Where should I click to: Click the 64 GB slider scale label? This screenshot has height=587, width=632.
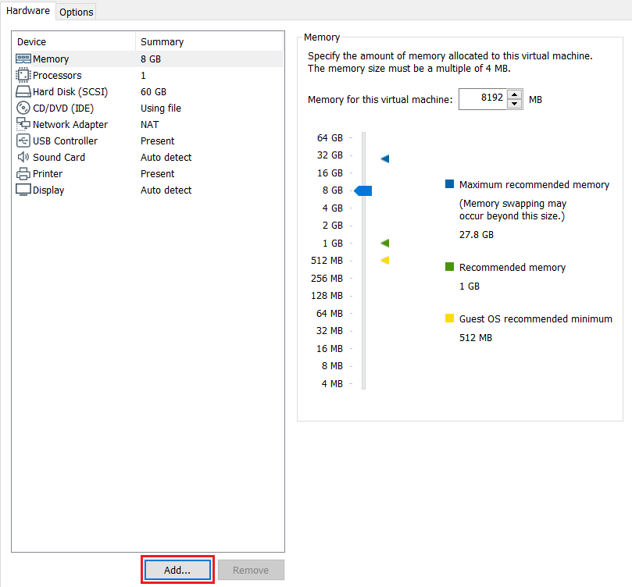[x=330, y=137]
